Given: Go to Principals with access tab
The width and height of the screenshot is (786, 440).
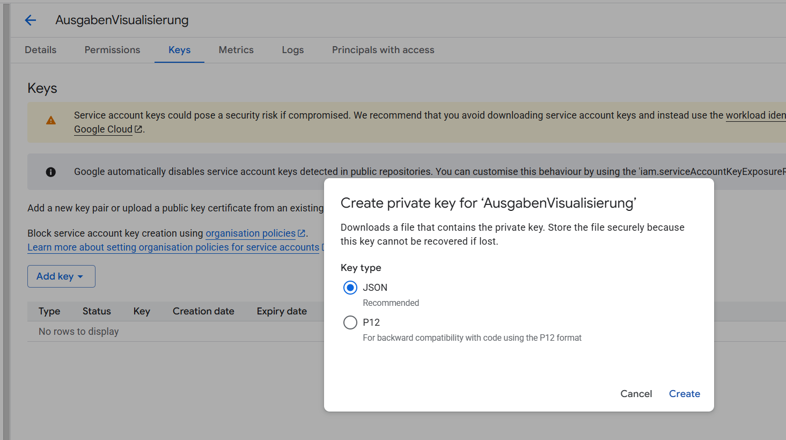Looking at the screenshot, I should (383, 50).
